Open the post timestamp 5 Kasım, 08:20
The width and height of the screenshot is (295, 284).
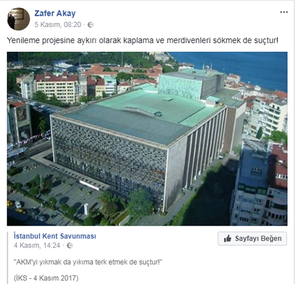pyautogui.click(x=58, y=25)
